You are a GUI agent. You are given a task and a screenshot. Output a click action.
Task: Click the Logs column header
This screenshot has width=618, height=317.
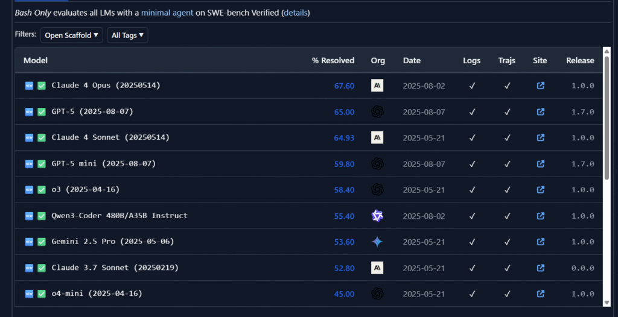(472, 61)
